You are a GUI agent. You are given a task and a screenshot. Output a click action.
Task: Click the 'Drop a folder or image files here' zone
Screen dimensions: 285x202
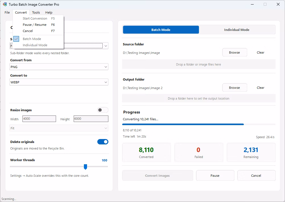point(199,64)
